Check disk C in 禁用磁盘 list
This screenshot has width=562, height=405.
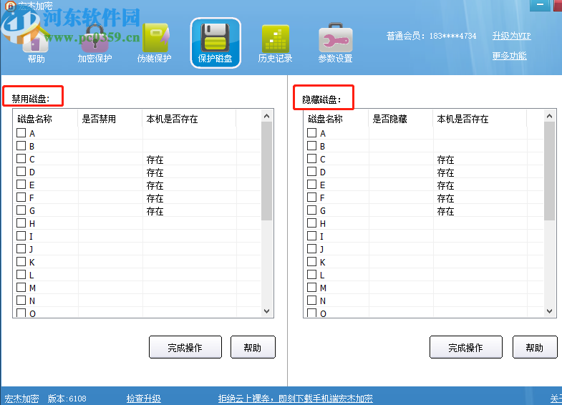(21, 159)
